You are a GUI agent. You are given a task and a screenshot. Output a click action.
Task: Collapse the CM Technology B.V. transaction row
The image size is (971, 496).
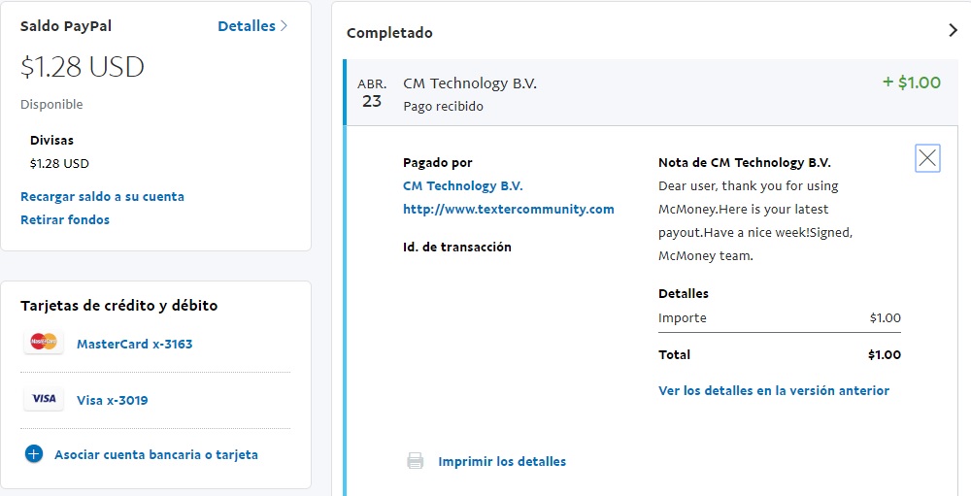[470, 83]
